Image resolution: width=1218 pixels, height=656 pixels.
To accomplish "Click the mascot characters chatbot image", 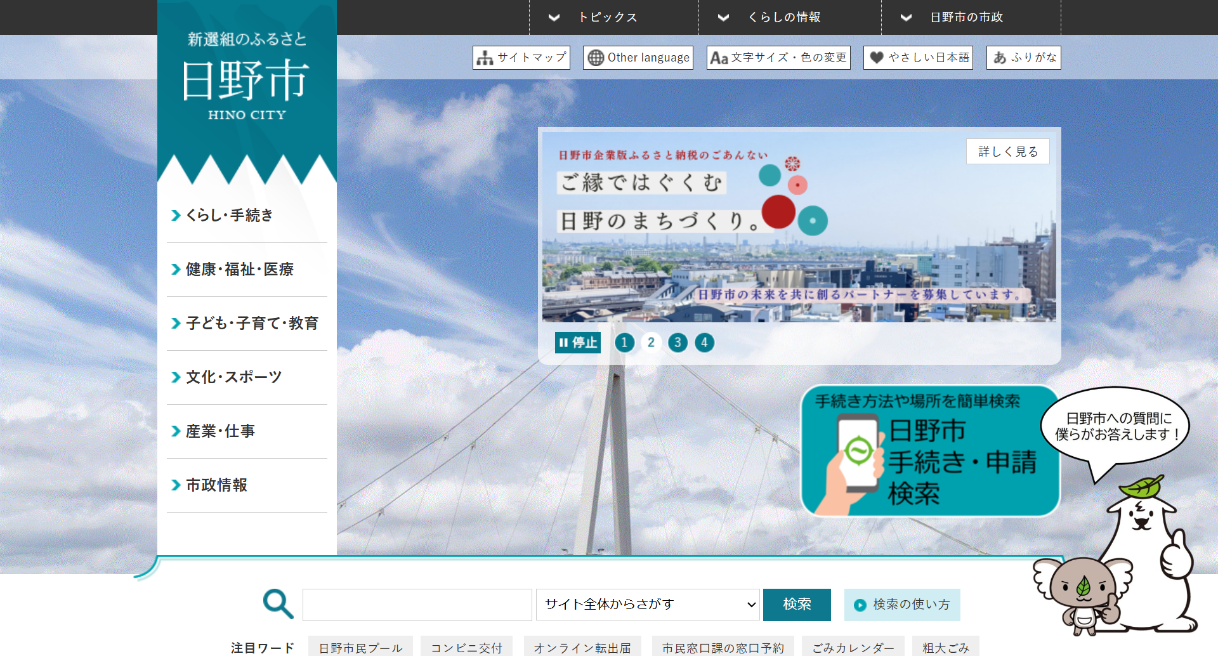I will pos(1116,558).
